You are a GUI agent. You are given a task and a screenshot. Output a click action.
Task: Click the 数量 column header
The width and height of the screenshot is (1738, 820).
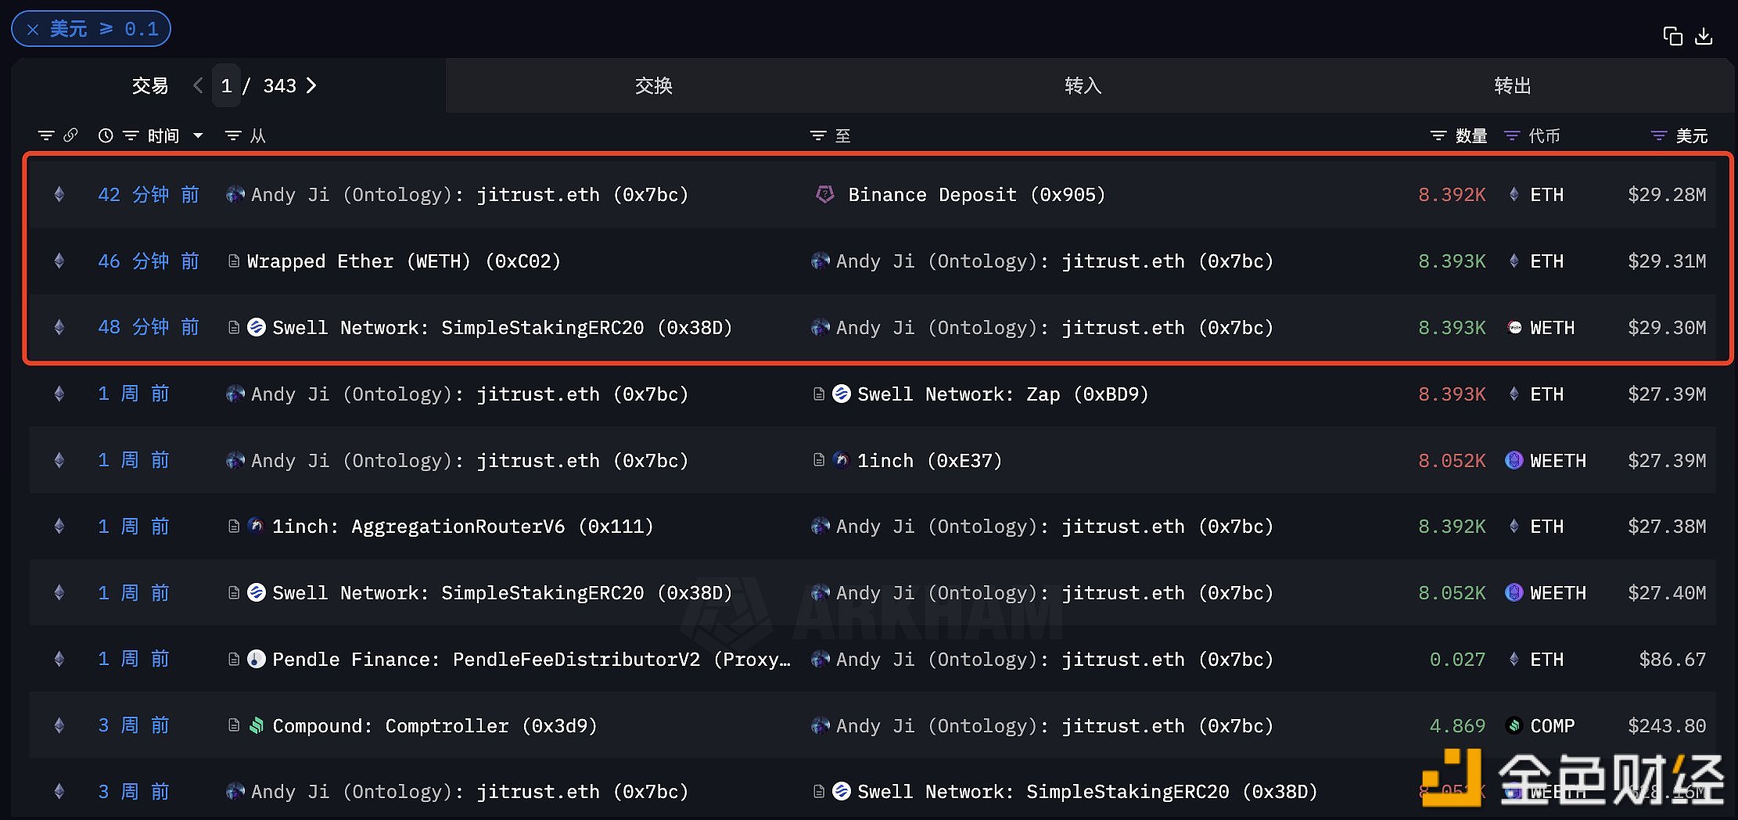(1471, 136)
